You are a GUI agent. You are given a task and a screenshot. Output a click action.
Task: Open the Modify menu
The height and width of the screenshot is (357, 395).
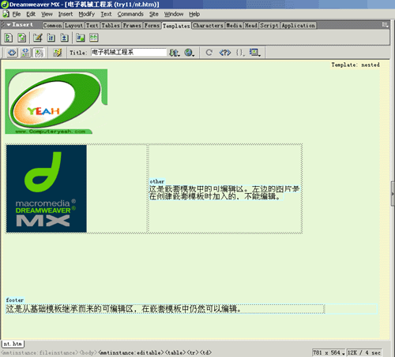87,14
